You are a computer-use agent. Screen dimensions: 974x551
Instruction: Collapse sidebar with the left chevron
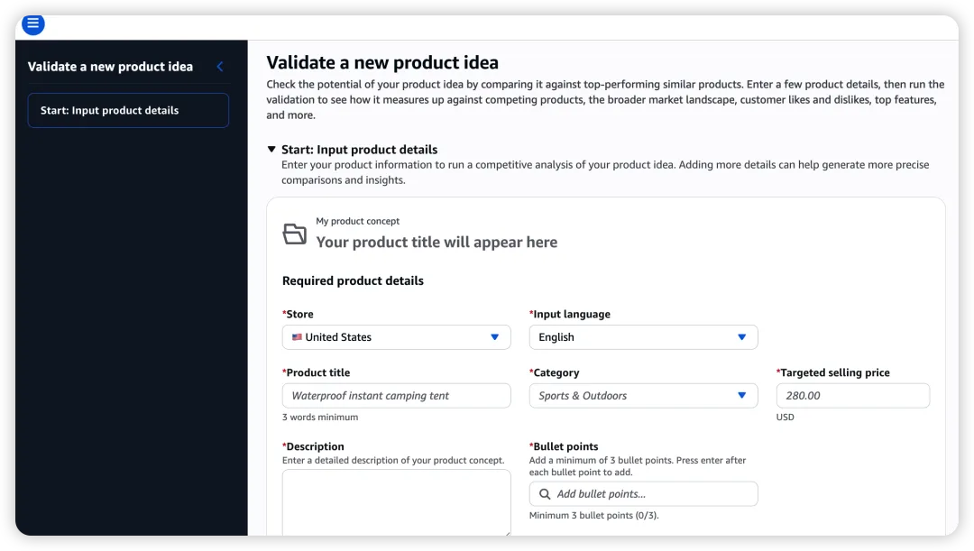pyautogui.click(x=220, y=67)
